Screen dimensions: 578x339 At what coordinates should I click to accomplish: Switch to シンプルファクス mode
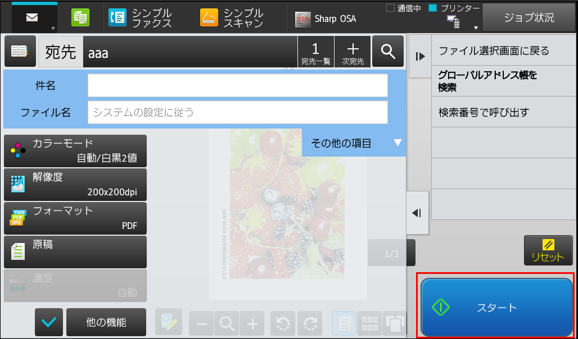point(142,18)
